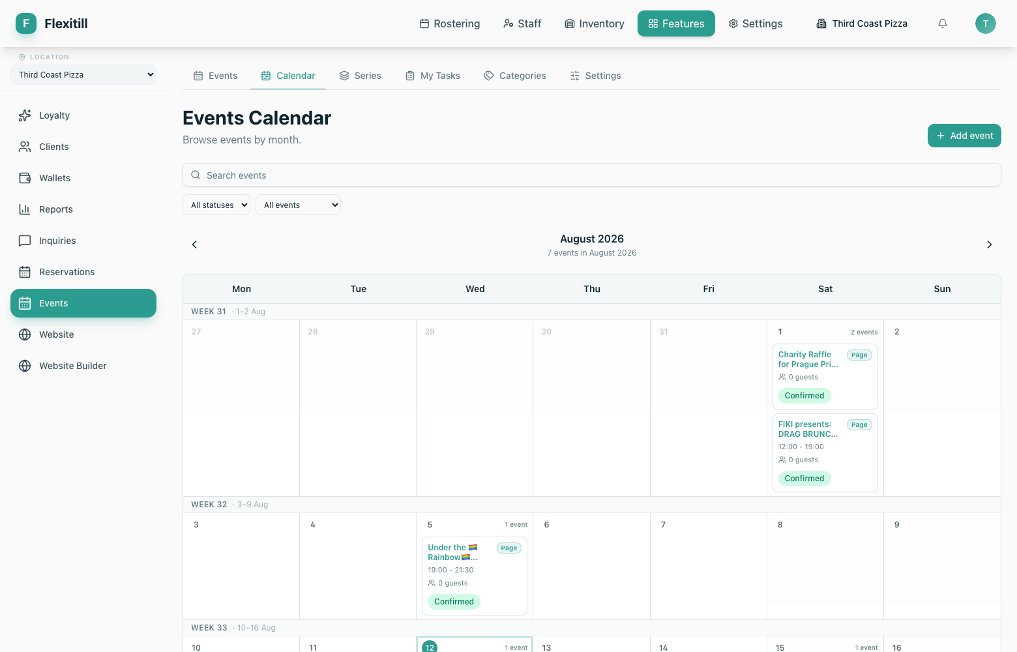The image size is (1017, 652).
Task: Click the Sat column header
Action: 825,289
